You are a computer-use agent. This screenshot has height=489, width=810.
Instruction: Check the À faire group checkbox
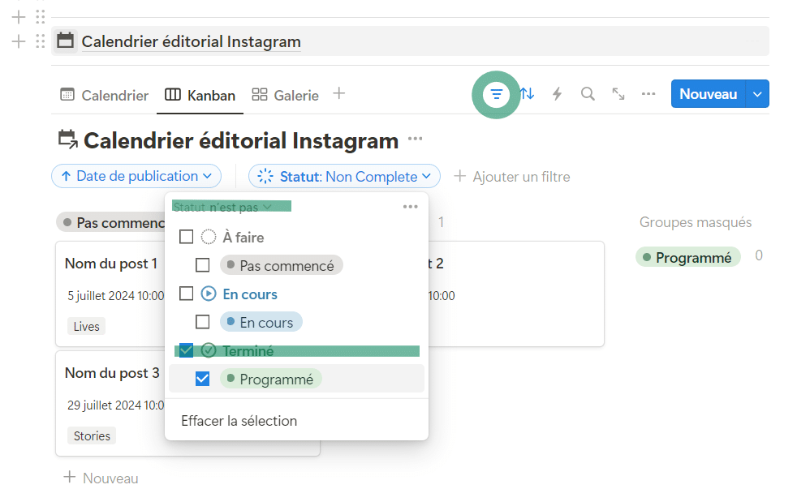[x=186, y=237]
